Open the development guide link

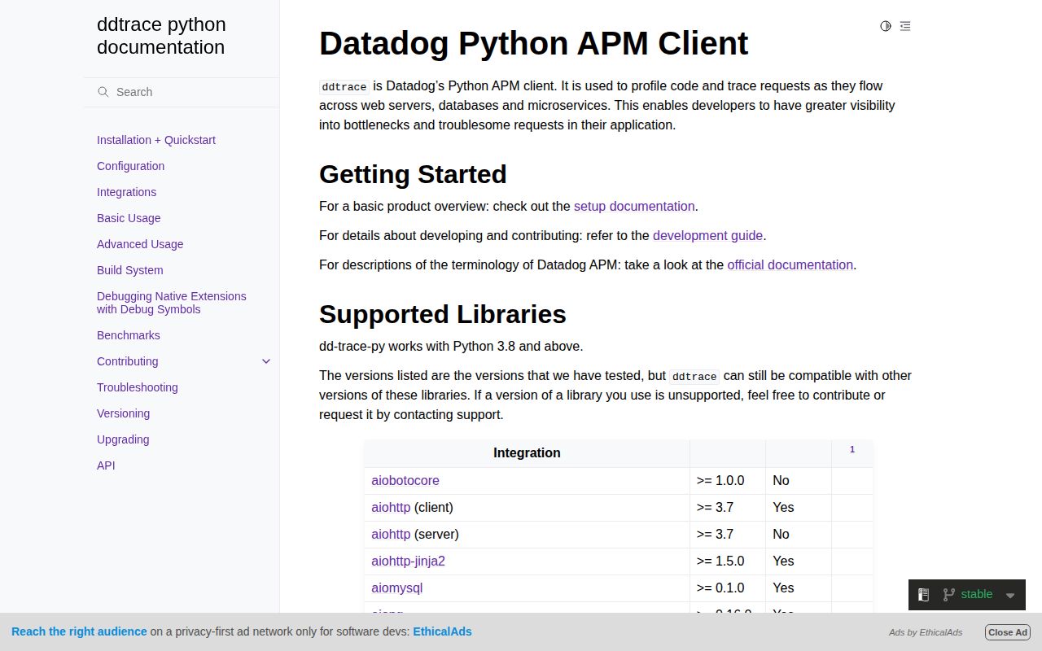click(707, 235)
